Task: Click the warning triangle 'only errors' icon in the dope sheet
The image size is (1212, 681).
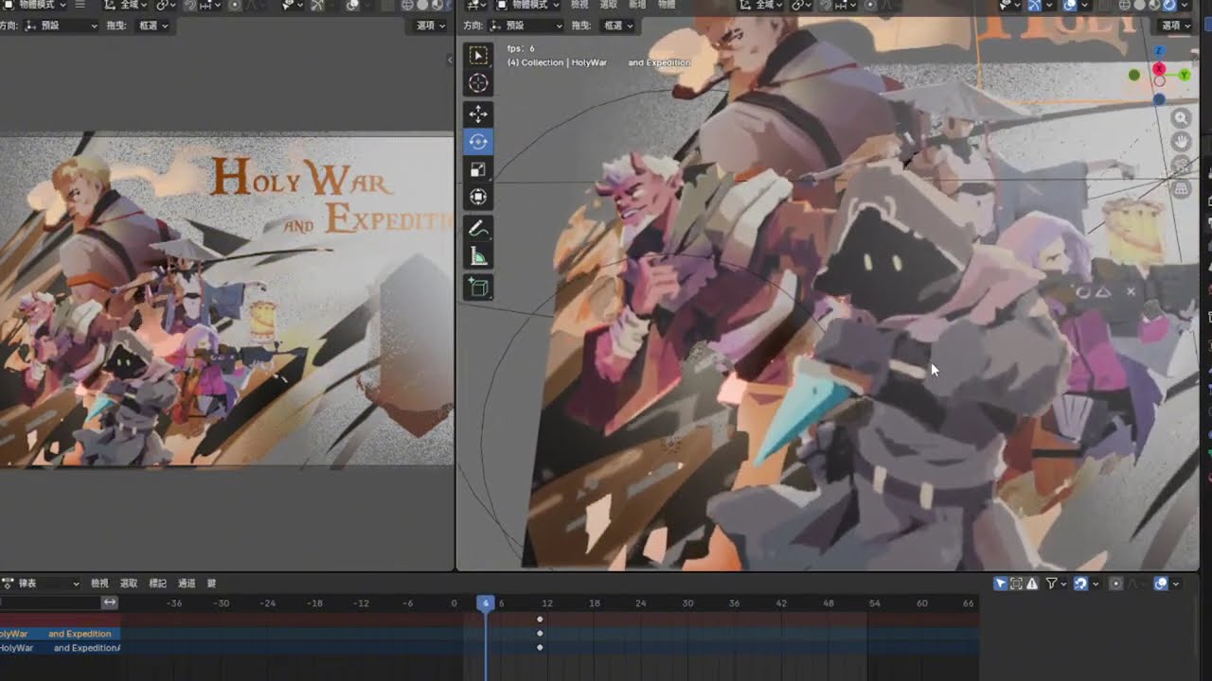Action: (x=1032, y=584)
